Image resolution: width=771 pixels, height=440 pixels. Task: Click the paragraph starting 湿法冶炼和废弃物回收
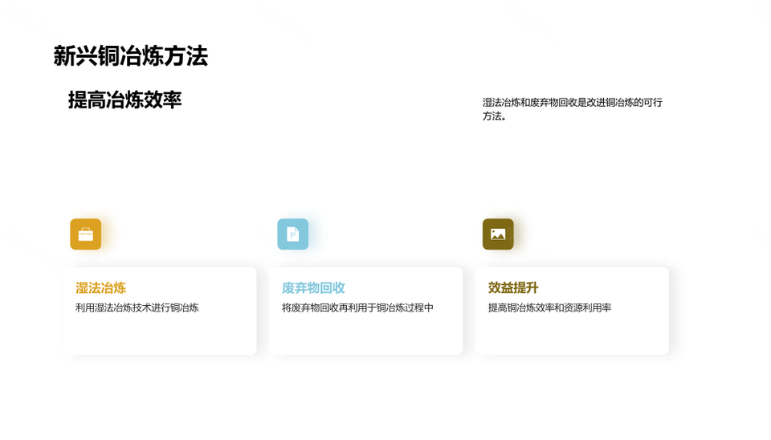click(573, 109)
